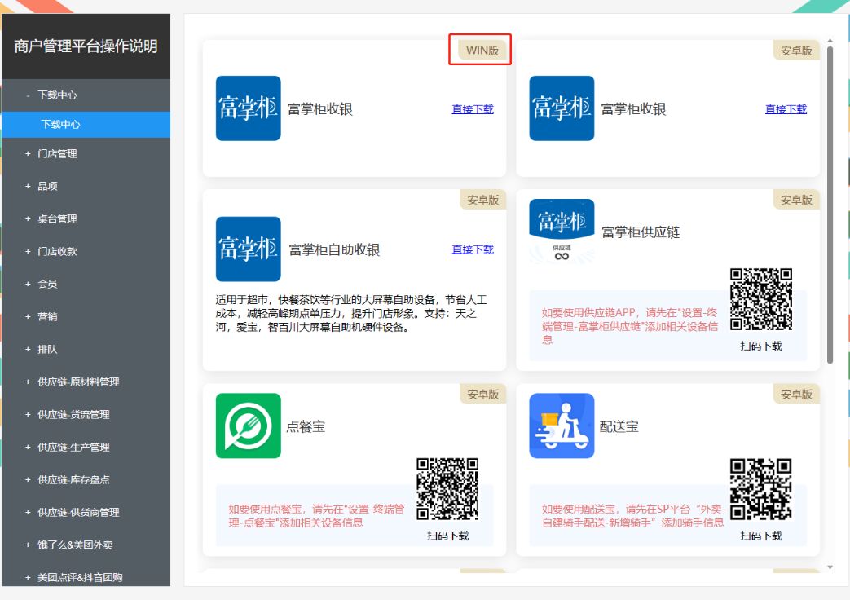Expand the 排队 menu
Screen dimensions: 850x600
(x=86, y=349)
